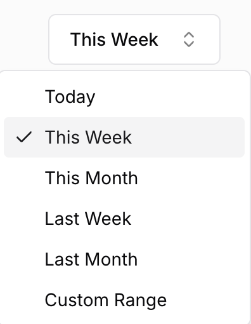Open the Custom Range date picker entry
Screen dimensions: 251x324
click(124, 300)
